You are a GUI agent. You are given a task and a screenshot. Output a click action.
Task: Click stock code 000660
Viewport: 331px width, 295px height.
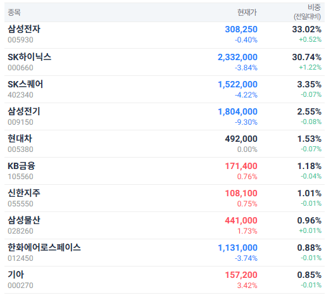[x=20, y=68]
